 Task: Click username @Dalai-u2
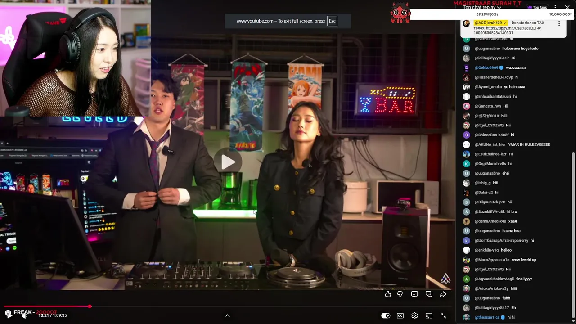tap(484, 193)
